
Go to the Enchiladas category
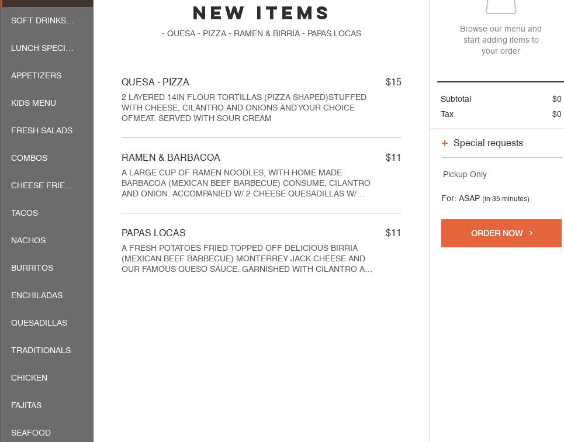[x=37, y=295]
